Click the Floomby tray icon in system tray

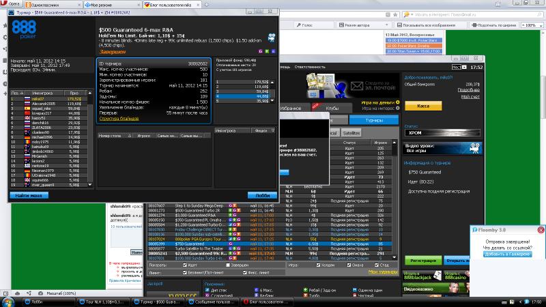(527, 302)
